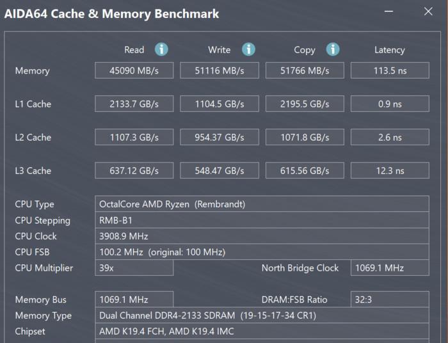Click the Write column info icon

tap(248, 49)
